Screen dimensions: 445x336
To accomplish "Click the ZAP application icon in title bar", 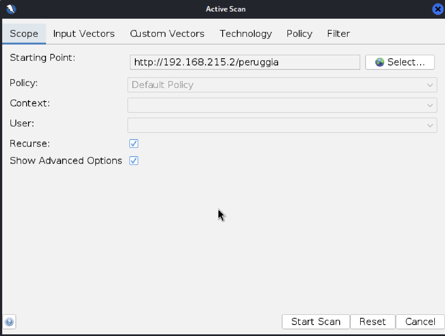I will [x=11, y=9].
